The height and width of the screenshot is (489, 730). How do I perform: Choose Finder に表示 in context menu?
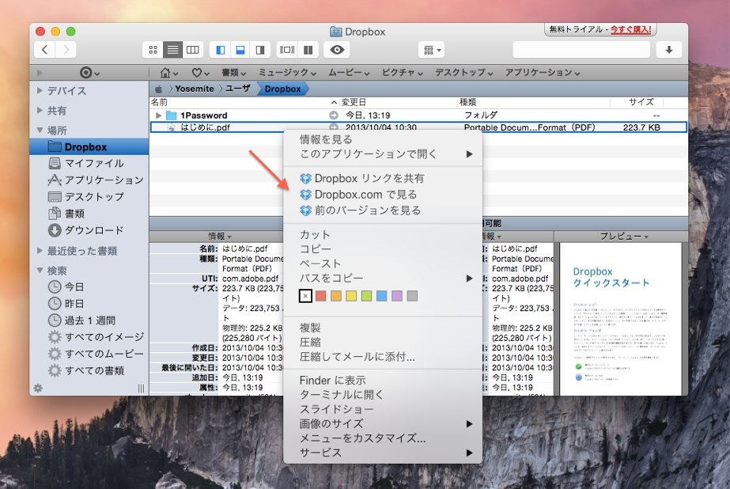[383, 380]
